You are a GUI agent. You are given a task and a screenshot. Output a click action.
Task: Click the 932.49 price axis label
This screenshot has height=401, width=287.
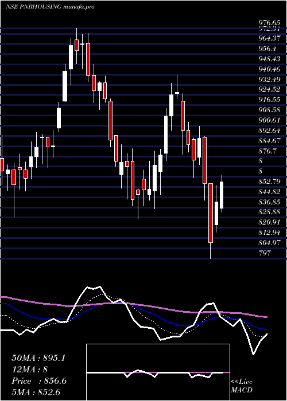[x=269, y=79]
